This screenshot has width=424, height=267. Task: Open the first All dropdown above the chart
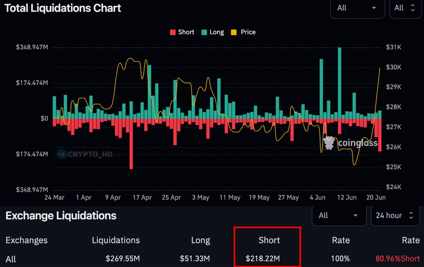357,8
